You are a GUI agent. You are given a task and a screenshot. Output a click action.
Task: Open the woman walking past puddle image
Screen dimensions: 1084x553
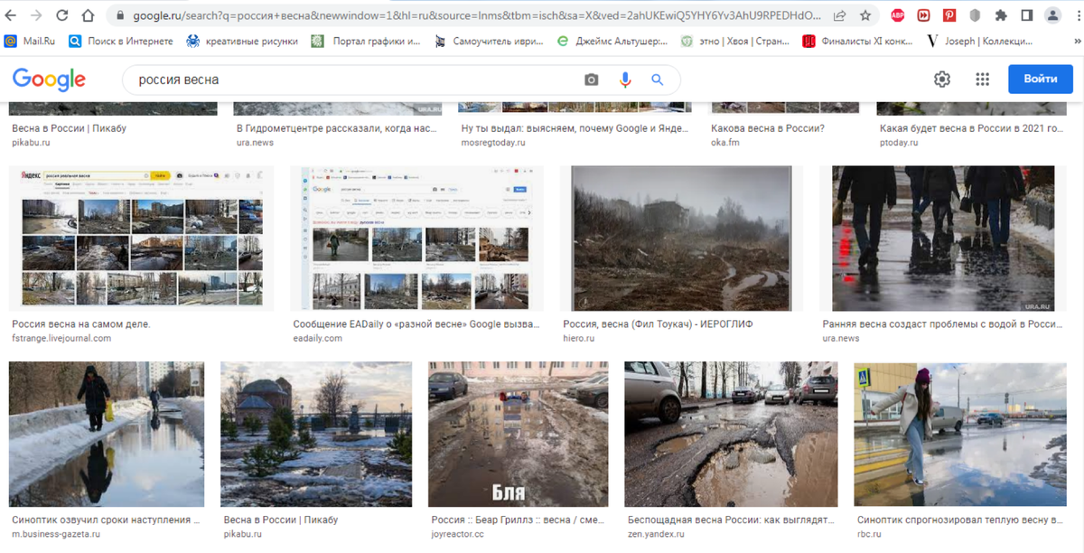coord(107,435)
